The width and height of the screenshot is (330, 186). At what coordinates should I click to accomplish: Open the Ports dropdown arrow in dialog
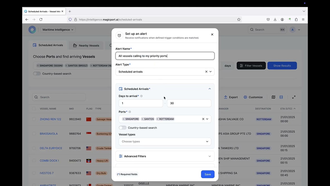tap(207, 119)
